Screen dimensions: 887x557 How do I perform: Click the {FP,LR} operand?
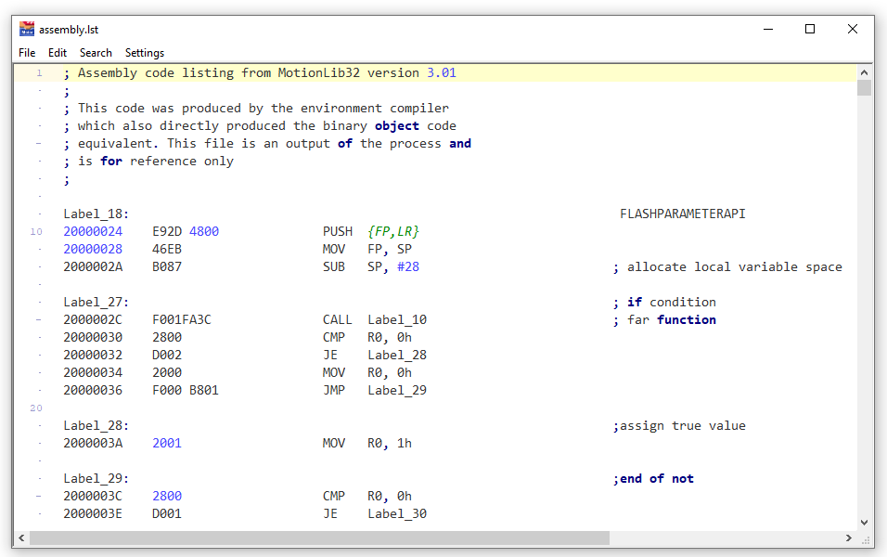point(393,231)
